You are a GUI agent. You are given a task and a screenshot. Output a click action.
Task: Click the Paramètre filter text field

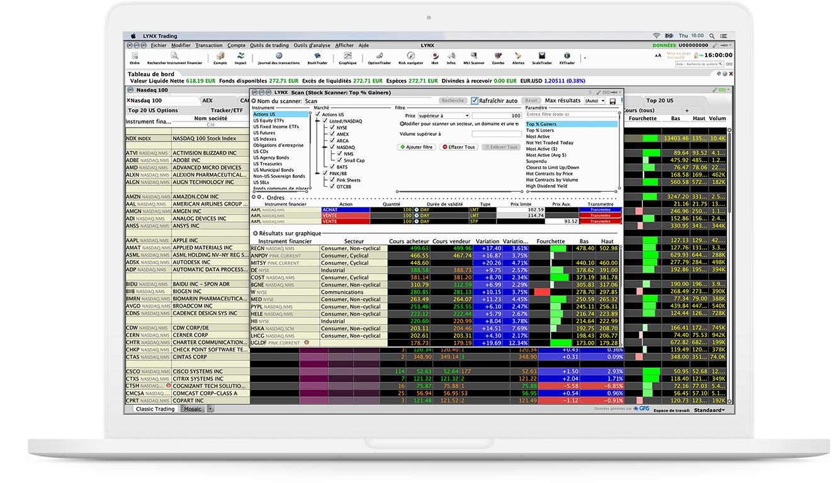[572, 114]
